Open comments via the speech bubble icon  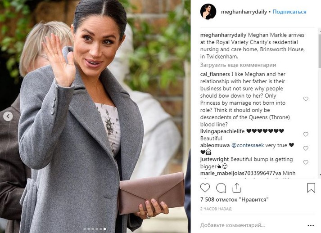tap(221, 188)
